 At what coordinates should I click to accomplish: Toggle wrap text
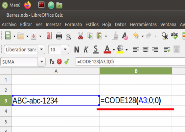(x=167, y=49)
